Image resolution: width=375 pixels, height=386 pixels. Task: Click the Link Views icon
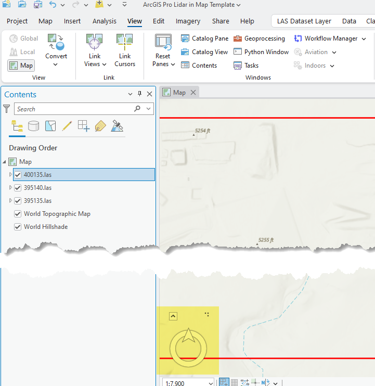[94, 42]
